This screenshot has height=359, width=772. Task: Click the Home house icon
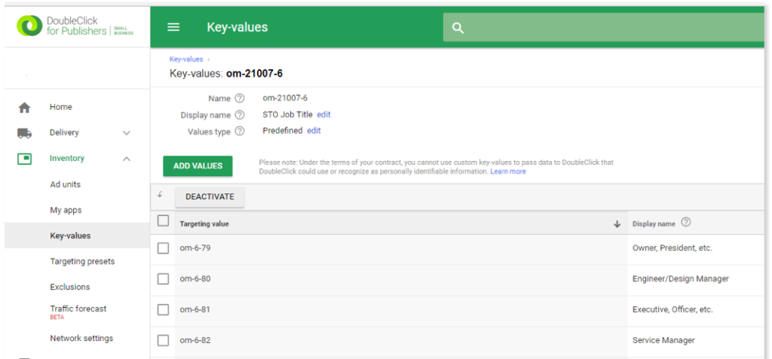(x=24, y=107)
